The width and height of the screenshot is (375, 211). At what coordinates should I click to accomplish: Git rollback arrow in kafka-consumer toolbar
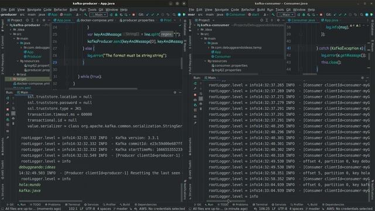[x=355, y=15]
